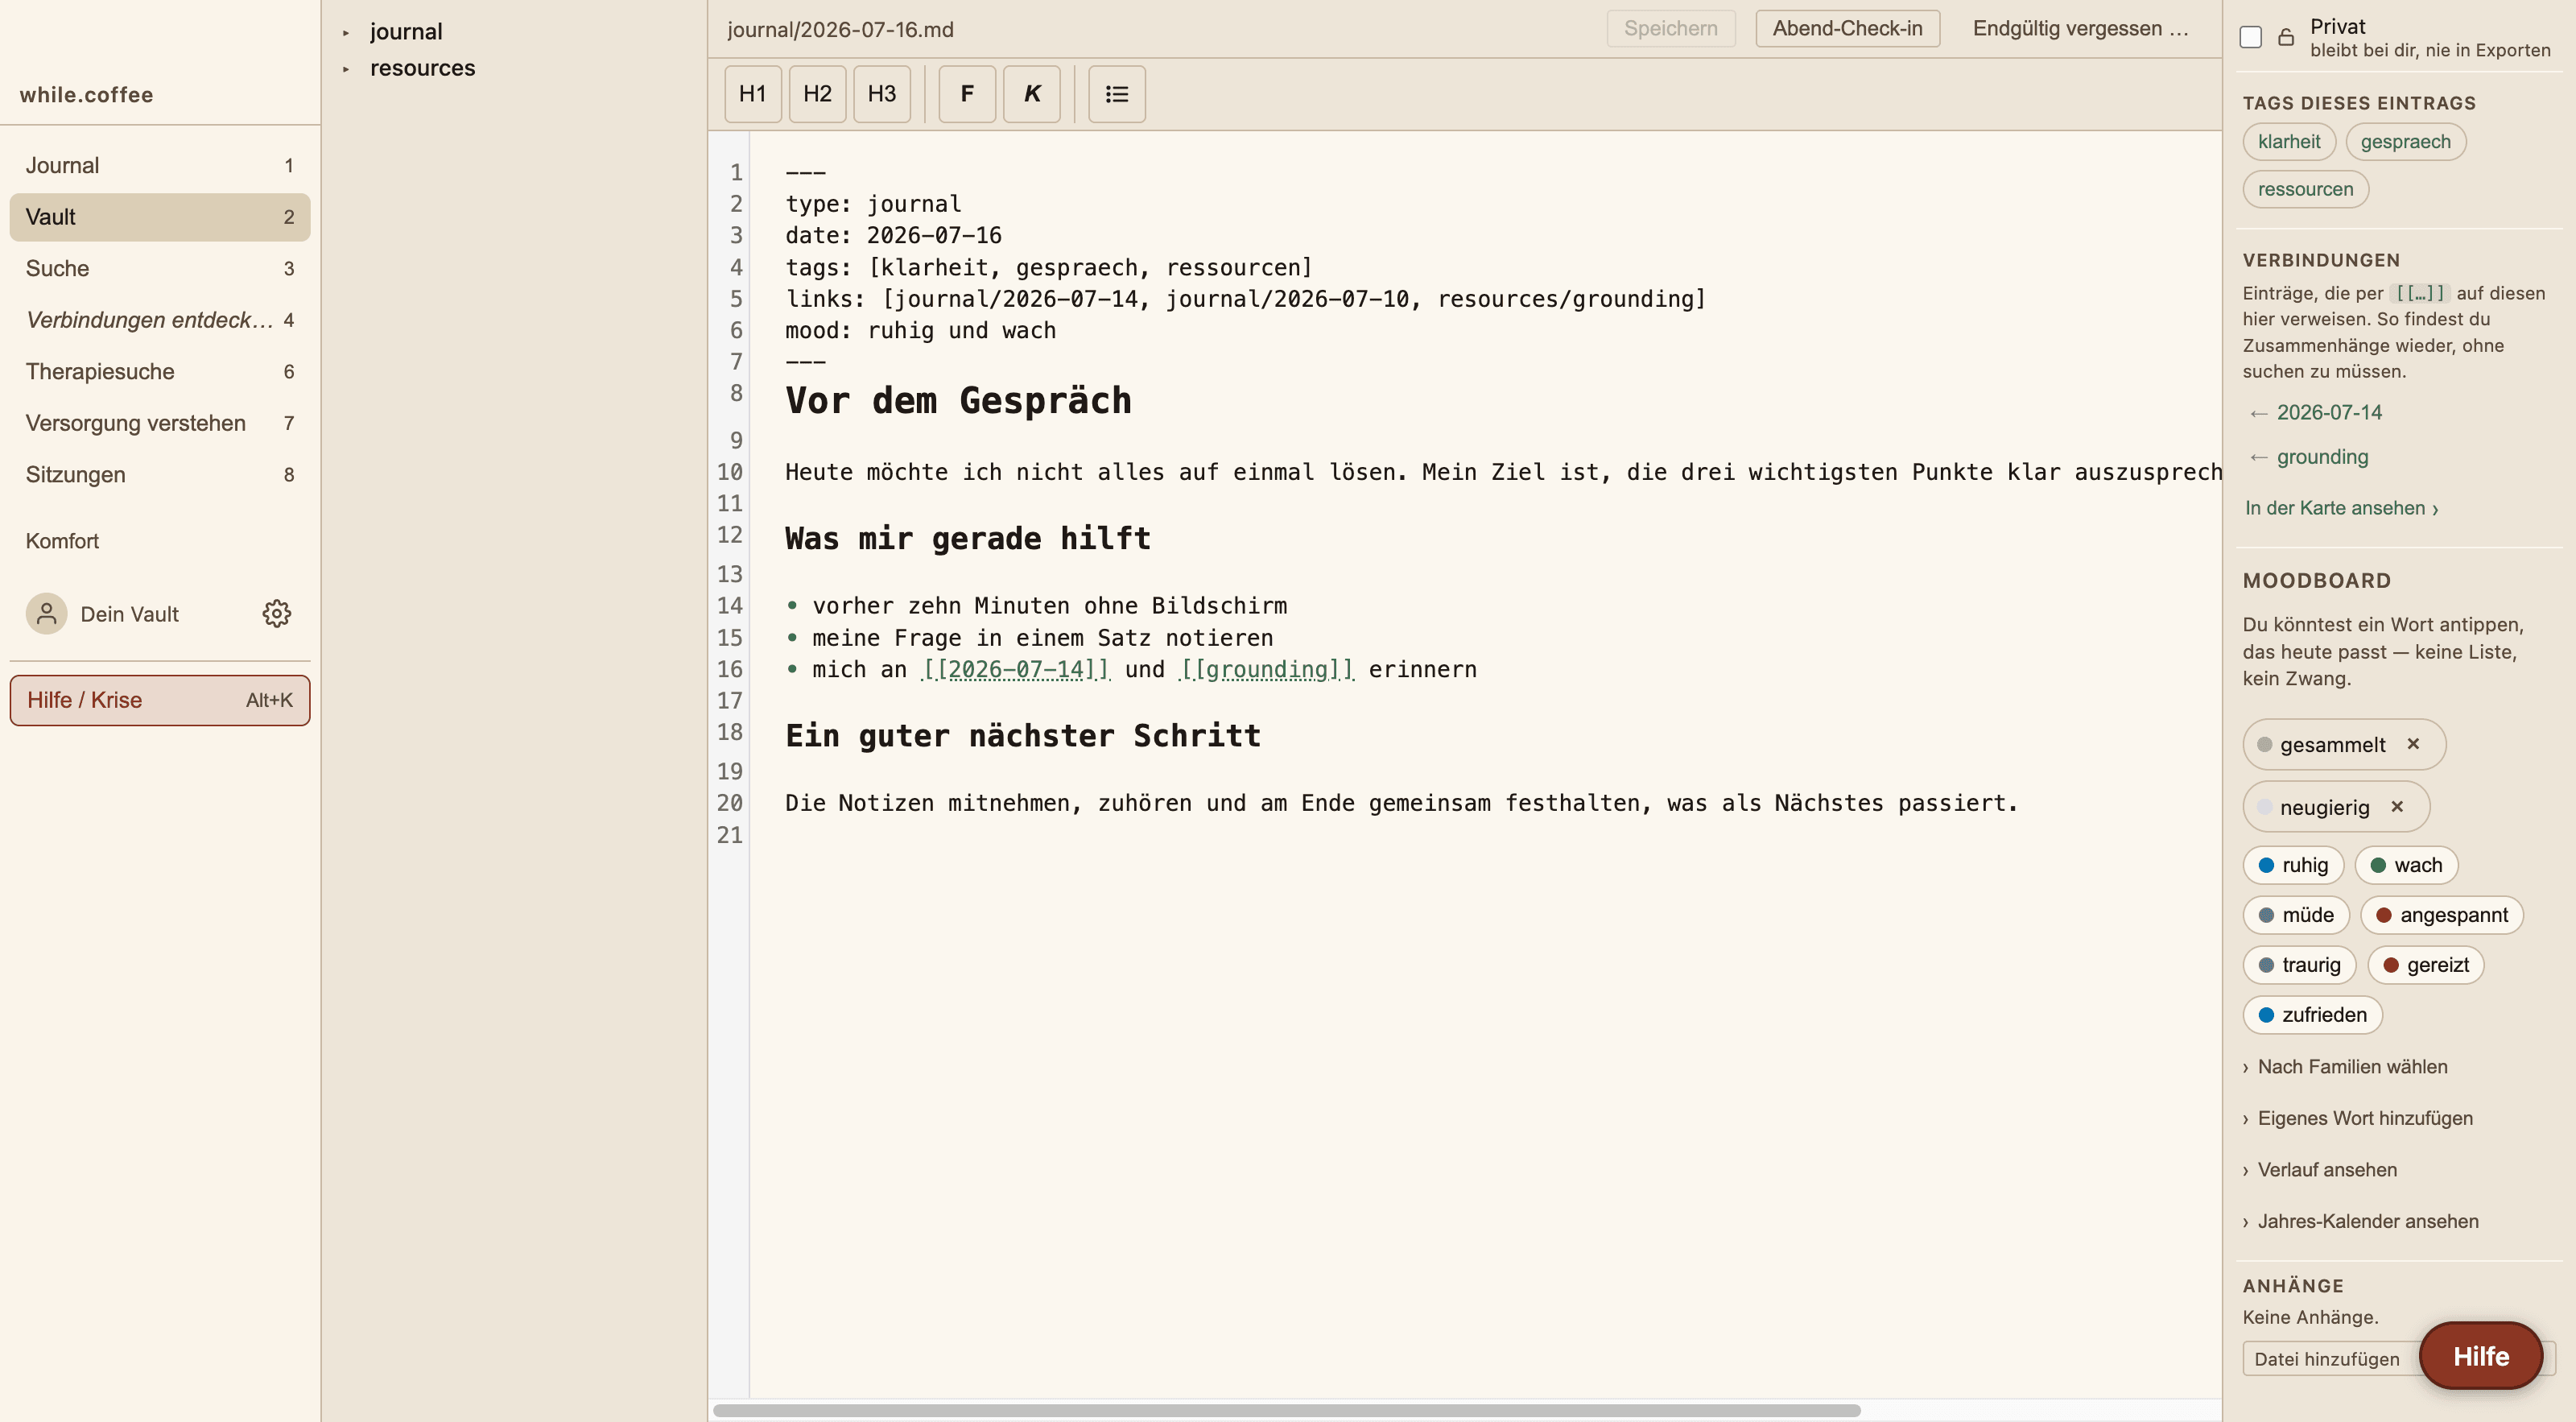This screenshot has height=1422, width=2576.
Task: Open the 2026-07-14 backlink
Action: [x=2329, y=412]
